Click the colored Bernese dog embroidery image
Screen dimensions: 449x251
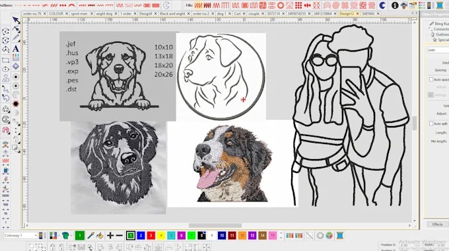pyautogui.click(x=232, y=163)
